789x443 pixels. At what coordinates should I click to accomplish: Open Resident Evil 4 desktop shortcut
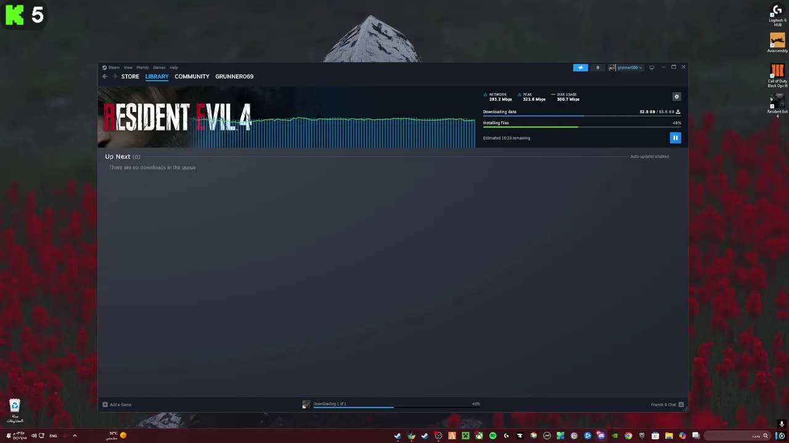click(777, 106)
